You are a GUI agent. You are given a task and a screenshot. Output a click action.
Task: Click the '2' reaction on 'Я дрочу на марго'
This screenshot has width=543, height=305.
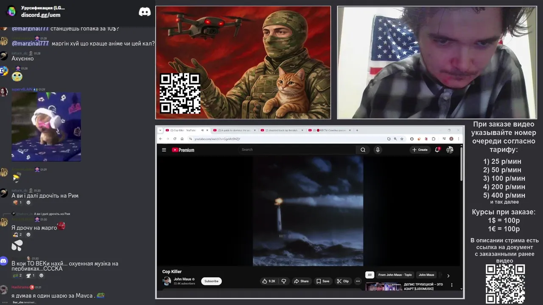[17, 235]
